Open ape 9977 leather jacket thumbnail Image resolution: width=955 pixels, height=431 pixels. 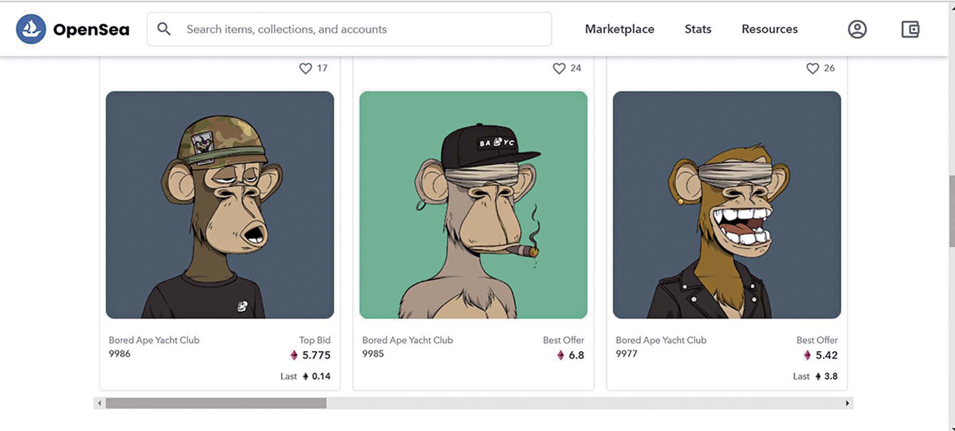coord(727,205)
